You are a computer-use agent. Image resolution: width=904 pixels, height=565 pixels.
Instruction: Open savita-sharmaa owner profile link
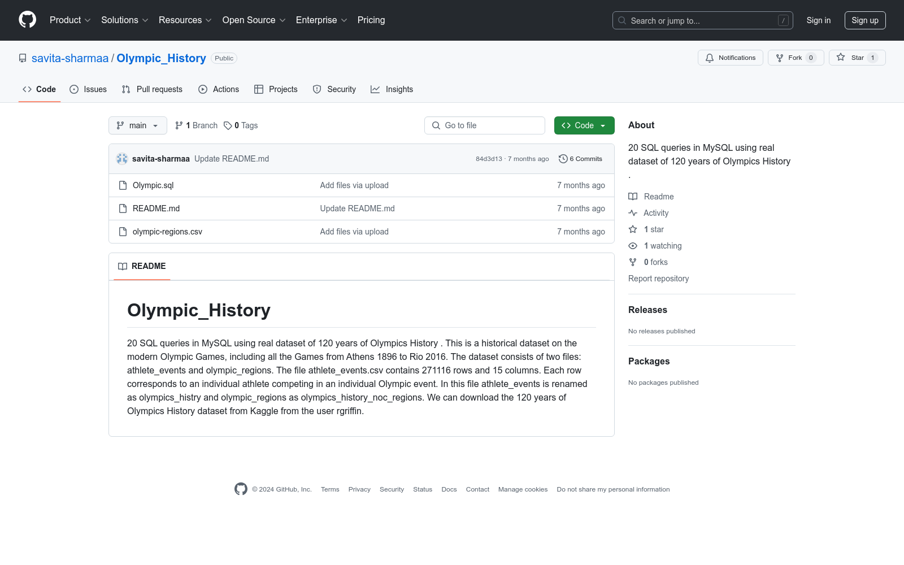pyautogui.click(x=70, y=58)
